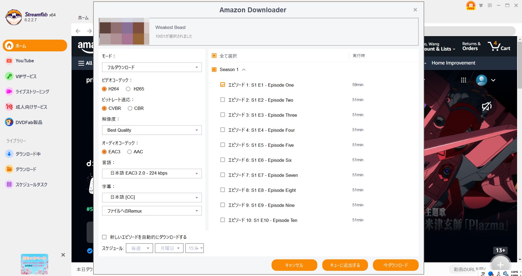This screenshot has width=522, height=276.
Task: Click the campaign promo banner image
Action: point(35,264)
